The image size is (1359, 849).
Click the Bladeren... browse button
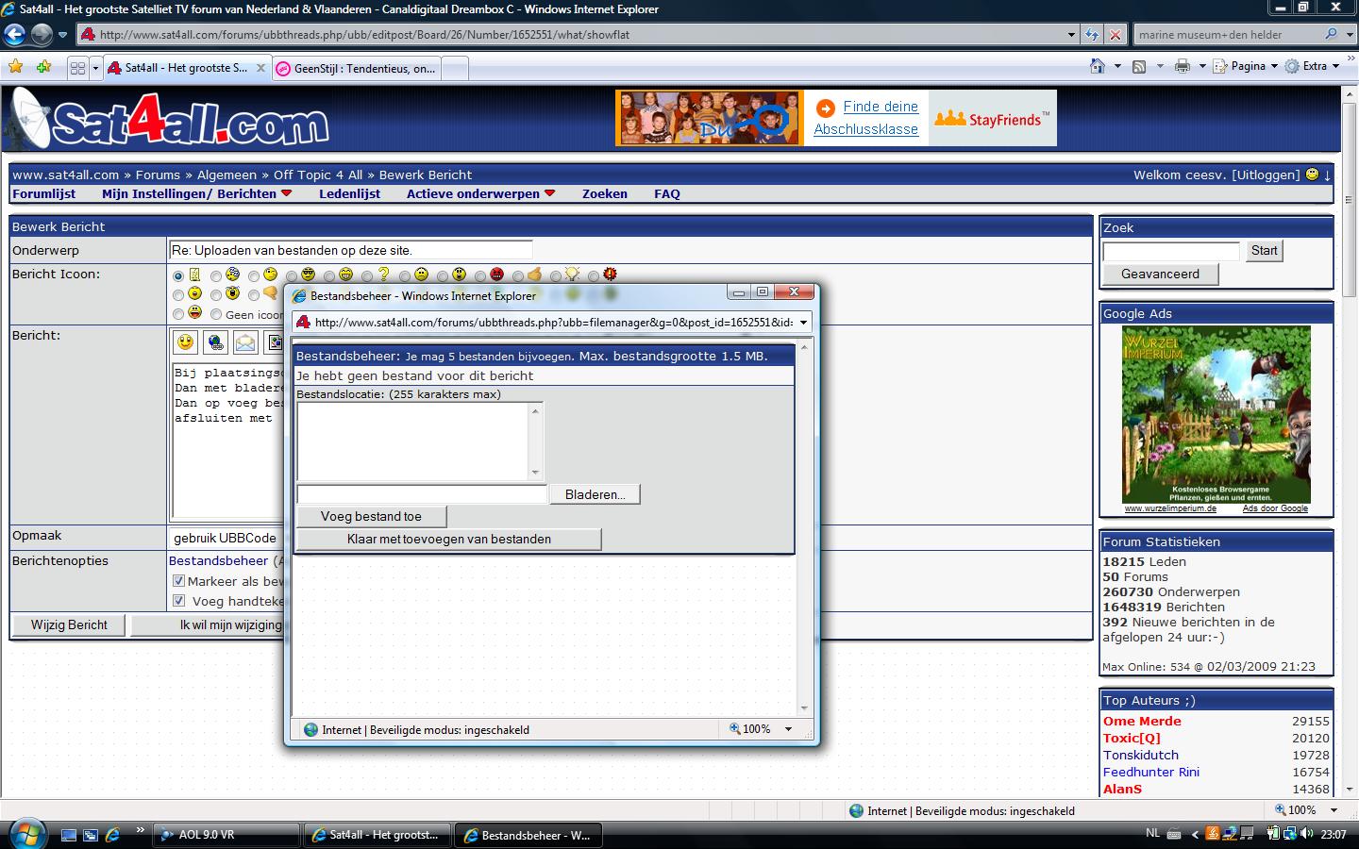tap(596, 494)
